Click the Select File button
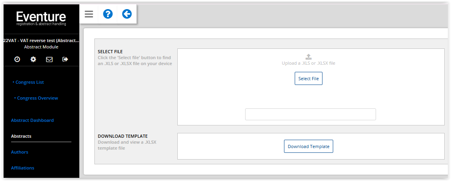451x181 pixels. (309, 79)
